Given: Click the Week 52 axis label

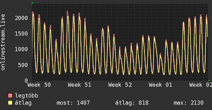Looking at the screenshot, I should [x=120, y=85].
